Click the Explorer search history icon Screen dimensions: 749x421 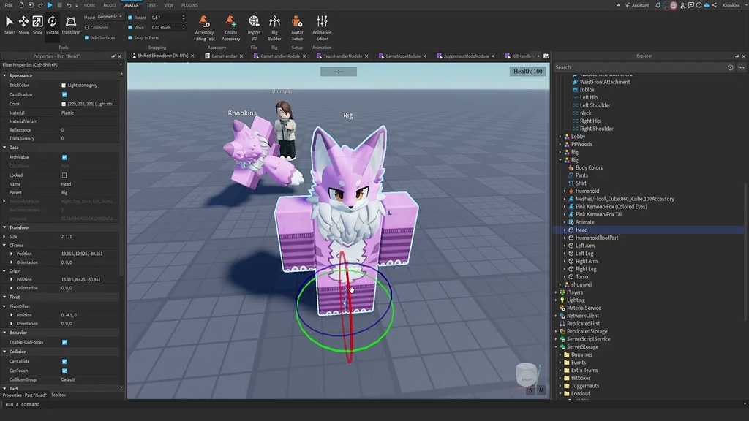point(731,67)
